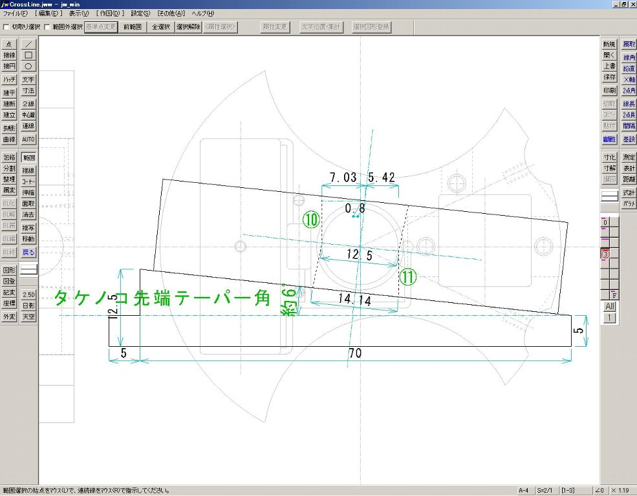The width and height of the screenshot is (637, 496).
Task: Click the 保存 save button
Action: pos(609,77)
